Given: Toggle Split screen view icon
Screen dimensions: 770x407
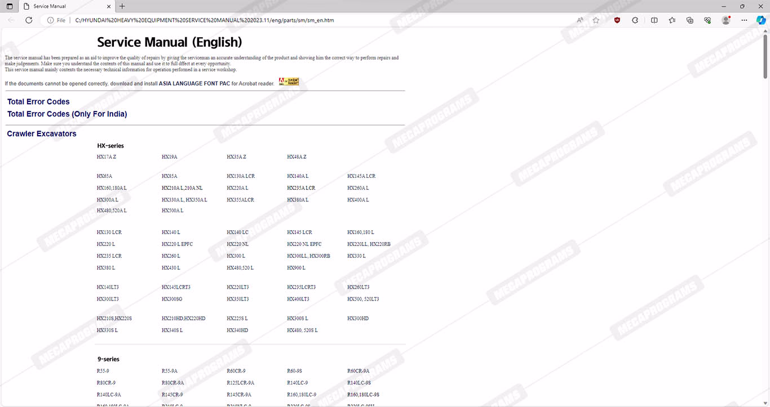Looking at the screenshot, I should coord(654,20).
